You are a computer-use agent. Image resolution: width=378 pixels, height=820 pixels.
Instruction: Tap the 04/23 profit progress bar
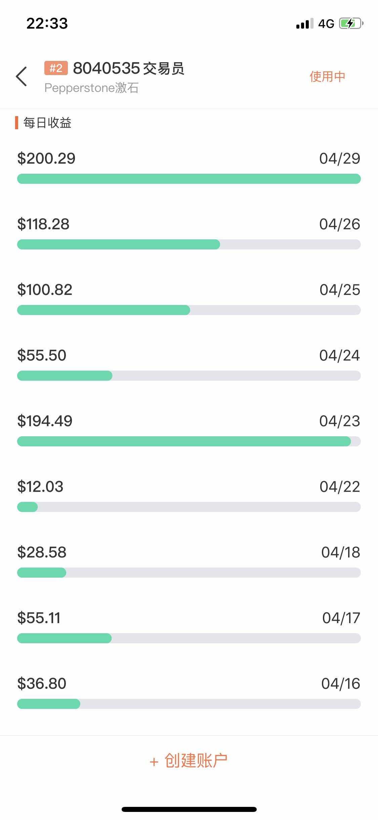pos(189,441)
